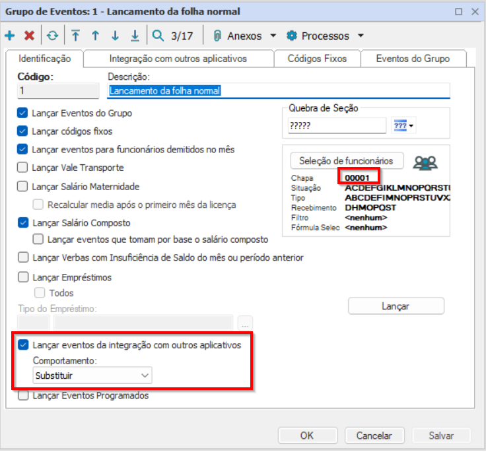Click the OK button
This screenshot has height=452, width=486.
tap(307, 436)
